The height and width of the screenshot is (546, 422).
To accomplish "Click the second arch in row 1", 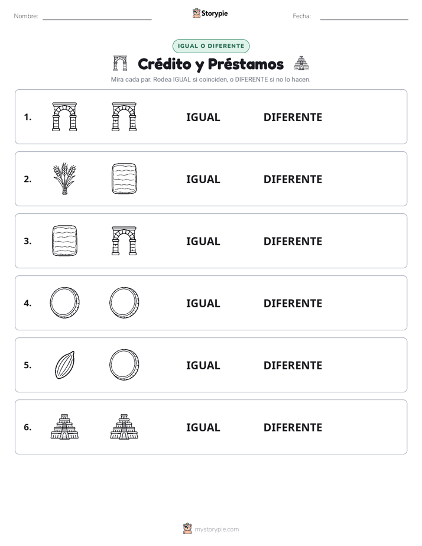I will (124, 116).
